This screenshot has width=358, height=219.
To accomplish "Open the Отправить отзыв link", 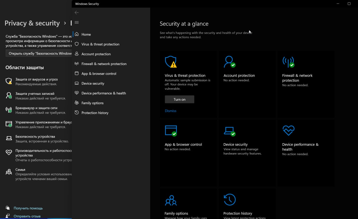I will tap(27, 216).
